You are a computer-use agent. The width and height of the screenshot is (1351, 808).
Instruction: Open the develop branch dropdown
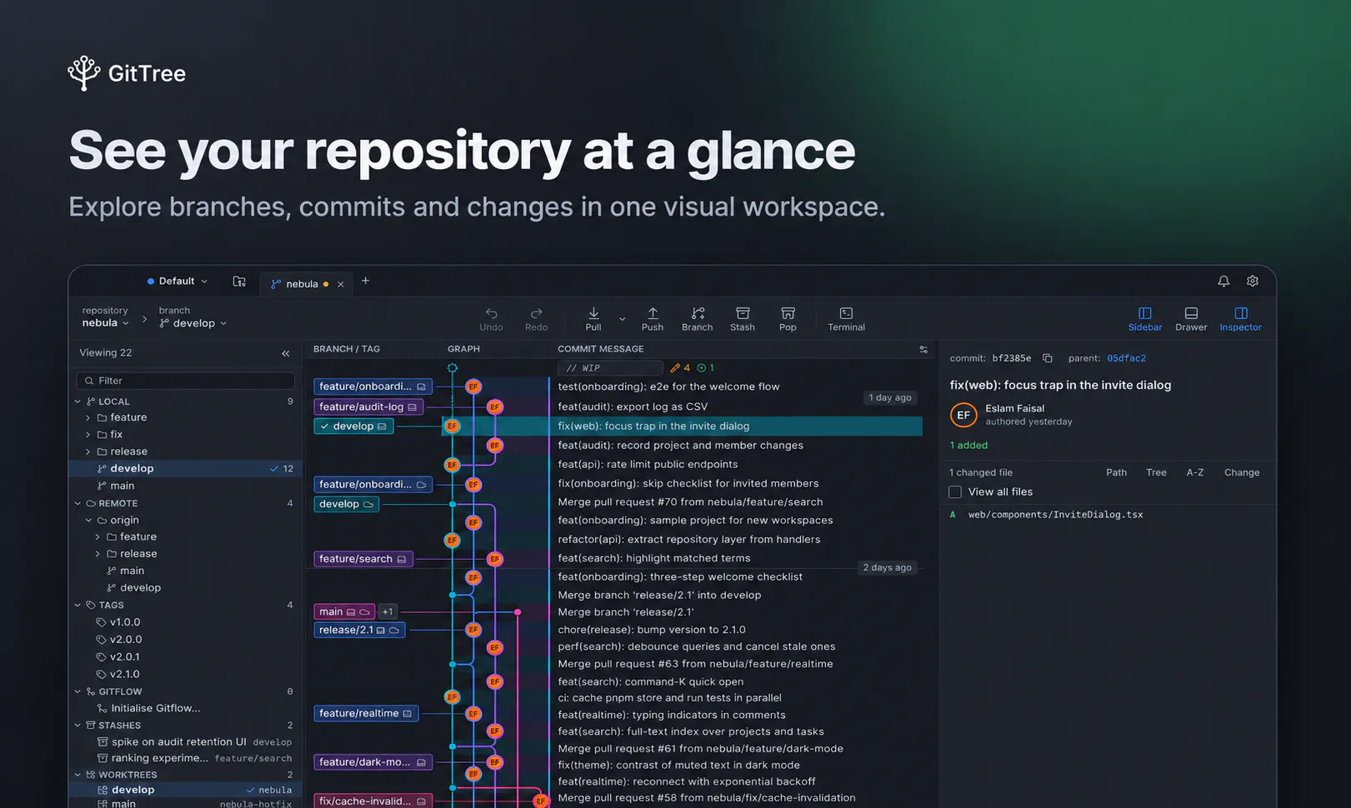(x=193, y=323)
